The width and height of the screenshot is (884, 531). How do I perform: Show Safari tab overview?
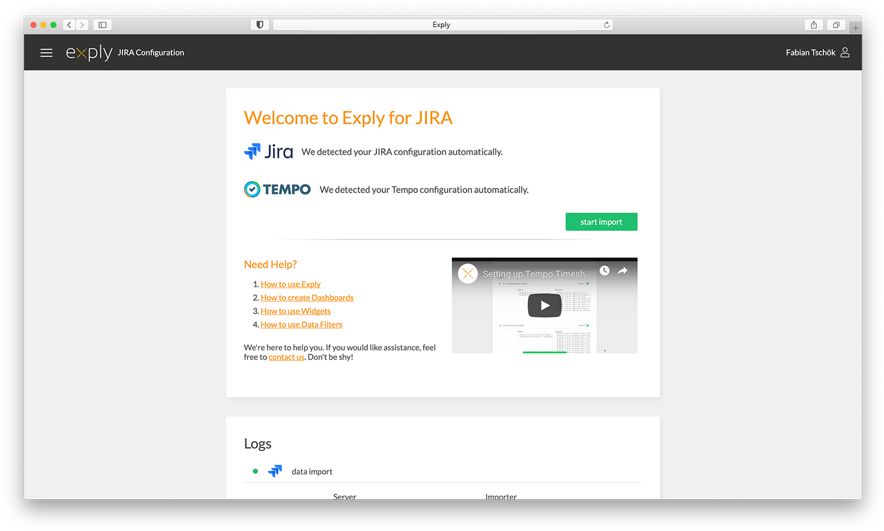click(836, 25)
